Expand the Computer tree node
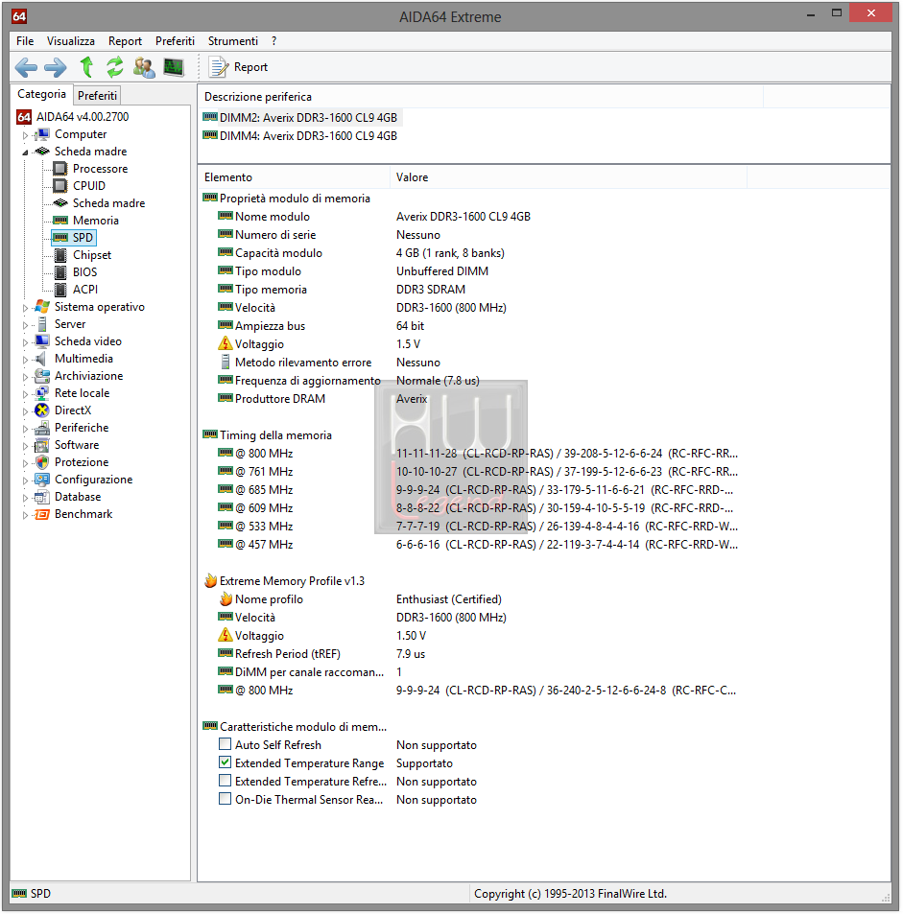This screenshot has height=914, width=903. coord(25,135)
